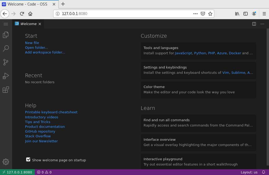Click Join our Newsletter link
This screenshot has height=175, width=269.
[x=41, y=141]
